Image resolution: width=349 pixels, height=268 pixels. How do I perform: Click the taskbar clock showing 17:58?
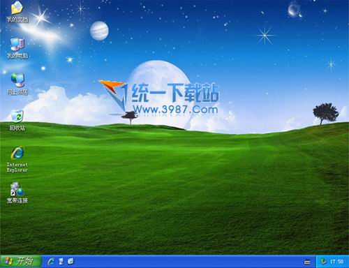[x=337, y=262]
